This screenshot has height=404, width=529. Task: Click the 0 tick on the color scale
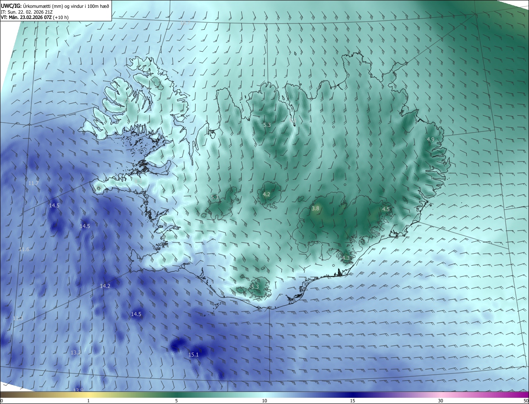tap(2, 401)
